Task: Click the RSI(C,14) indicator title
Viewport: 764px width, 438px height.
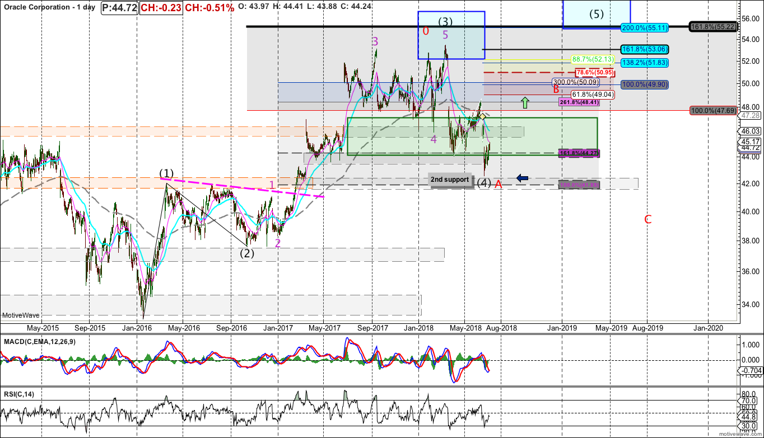Action: click(18, 394)
